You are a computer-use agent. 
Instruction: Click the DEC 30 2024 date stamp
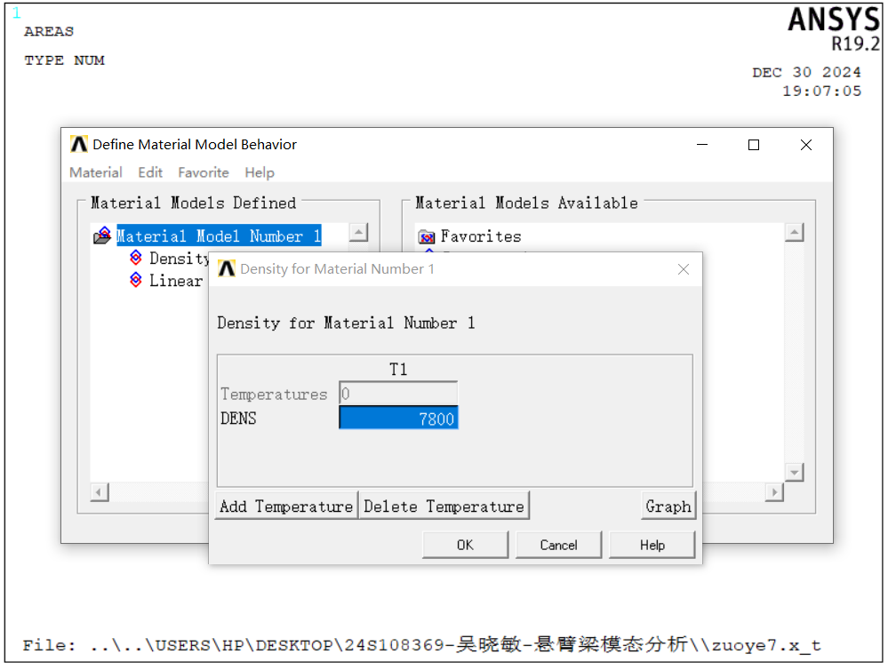point(806,72)
